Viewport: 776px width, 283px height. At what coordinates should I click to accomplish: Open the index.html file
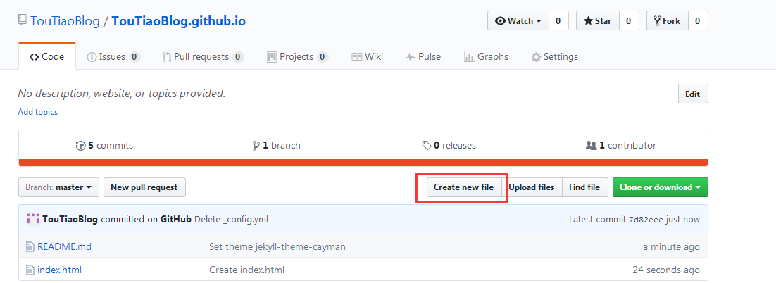coord(59,270)
